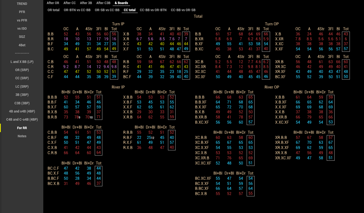
Task: Open 3B (3BP) sidebar item
Action: (x=22, y=95)
